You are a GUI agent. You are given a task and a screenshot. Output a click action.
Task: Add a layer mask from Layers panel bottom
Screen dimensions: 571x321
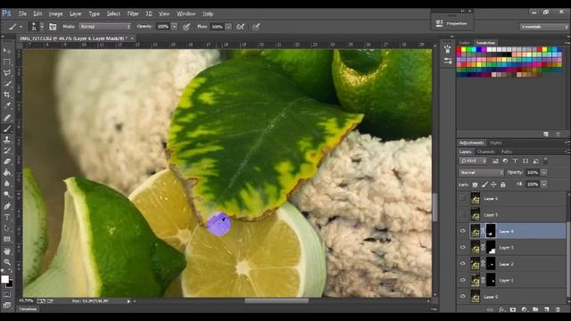pos(513,309)
